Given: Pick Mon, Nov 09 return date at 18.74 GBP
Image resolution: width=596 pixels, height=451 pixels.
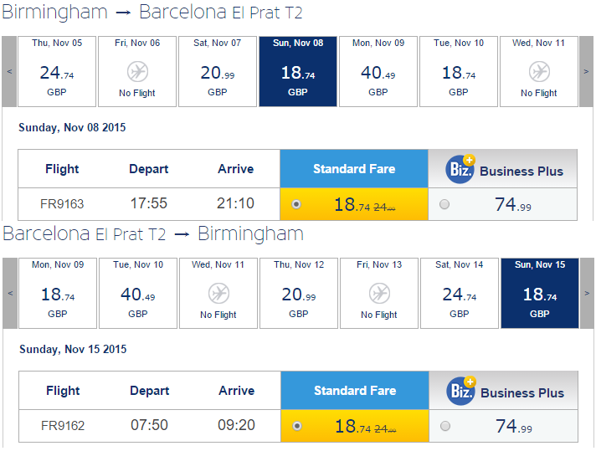Looking at the screenshot, I should coord(58,293).
